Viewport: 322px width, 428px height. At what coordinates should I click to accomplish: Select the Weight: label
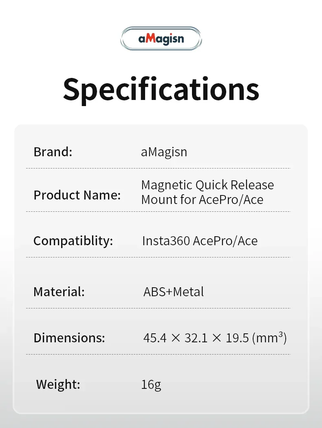58,384
